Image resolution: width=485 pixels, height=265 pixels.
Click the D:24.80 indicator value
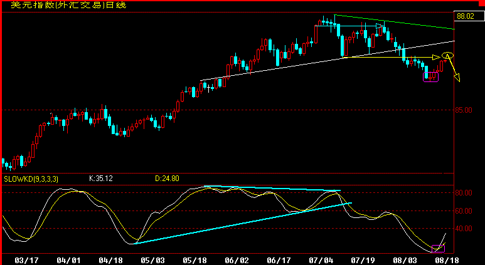(167, 179)
